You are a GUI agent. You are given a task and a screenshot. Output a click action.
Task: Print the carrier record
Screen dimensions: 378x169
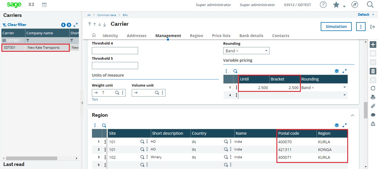point(373,97)
